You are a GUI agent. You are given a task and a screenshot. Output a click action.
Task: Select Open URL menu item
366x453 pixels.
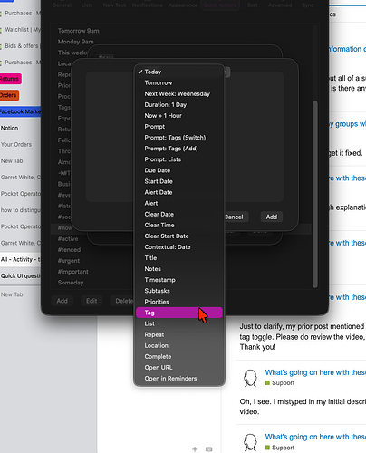[179, 367]
